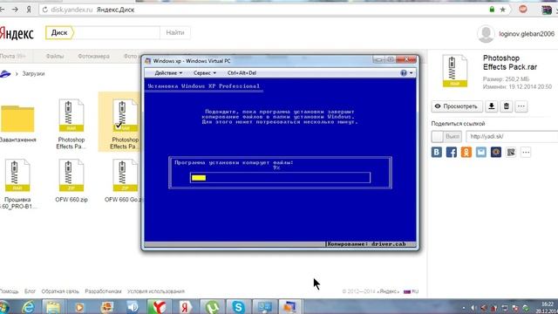Click the browser back arrow
558x314 pixels.
coord(3,10)
